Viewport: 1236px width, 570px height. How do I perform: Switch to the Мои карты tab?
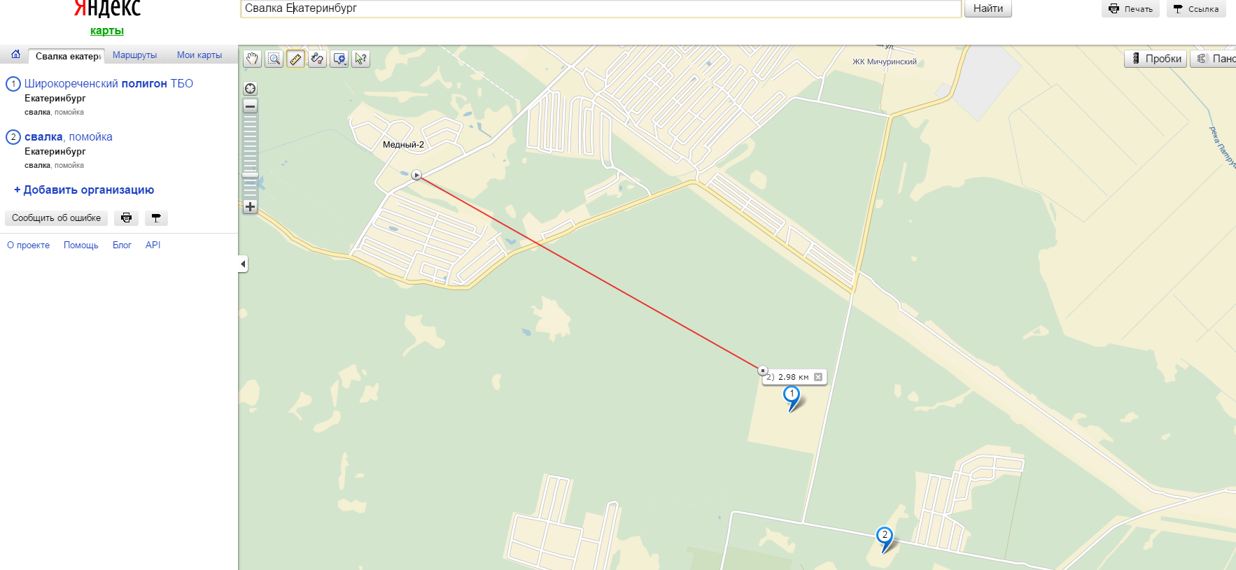tap(199, 55)
